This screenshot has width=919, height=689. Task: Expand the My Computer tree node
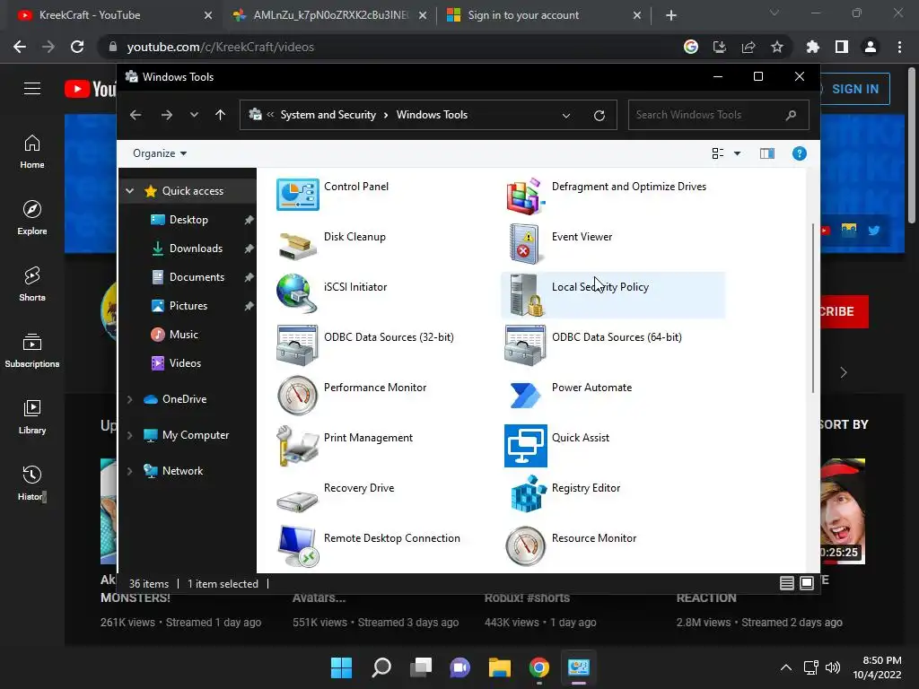pyautogui.click(x=130, y=435)
